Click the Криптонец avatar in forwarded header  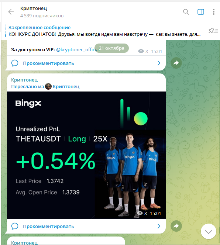click(x=48, y=86)
